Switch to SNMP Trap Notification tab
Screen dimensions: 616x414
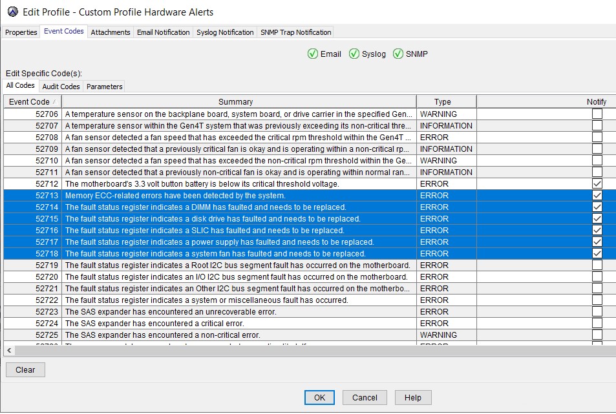click(x=295, y=32)
